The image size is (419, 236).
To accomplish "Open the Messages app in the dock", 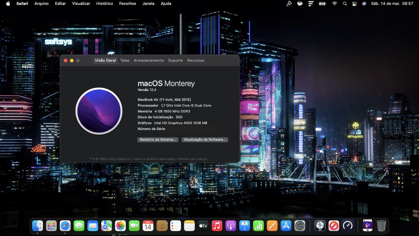I will (x=79, y=226).
